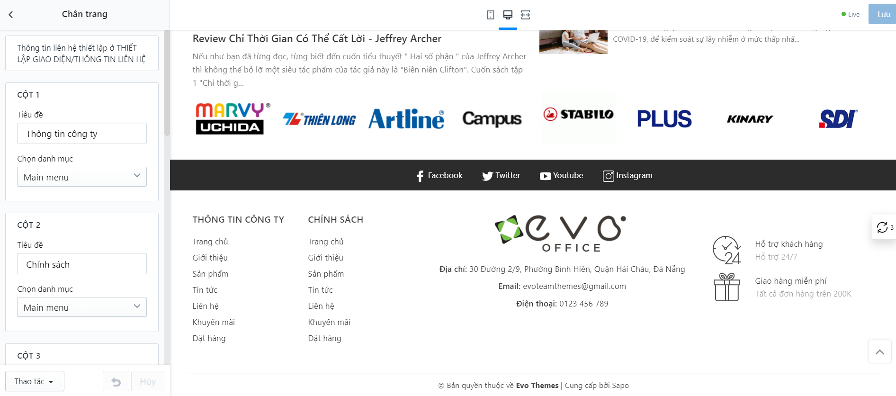Click the Hủy cancel button
Screen dimensions: 896x396
click(x=148, y=381)
